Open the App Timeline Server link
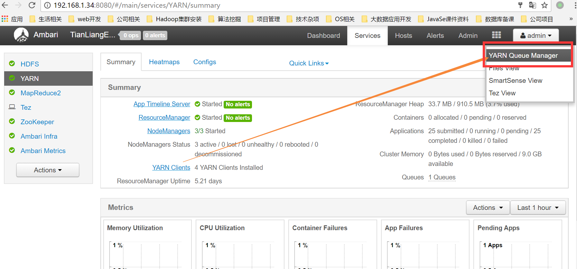 (x=162, y=104)
